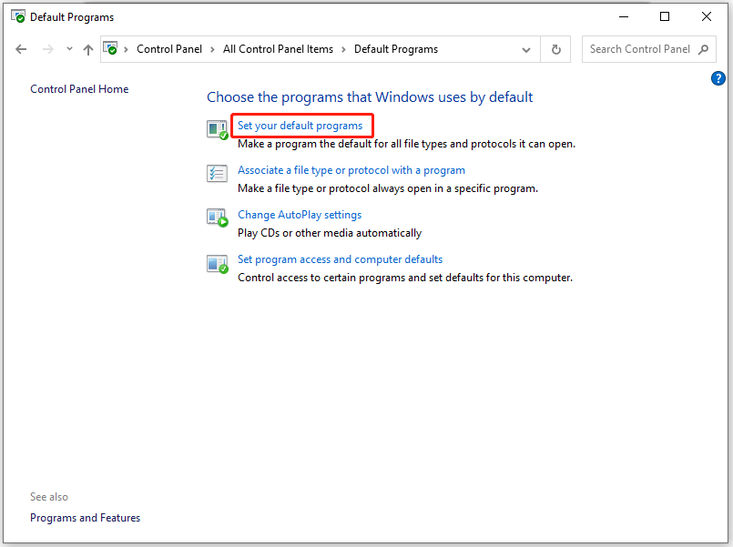733x547 pixels.
Task: Open Change AutoPlay settings link
Action: tap(300, 215)
